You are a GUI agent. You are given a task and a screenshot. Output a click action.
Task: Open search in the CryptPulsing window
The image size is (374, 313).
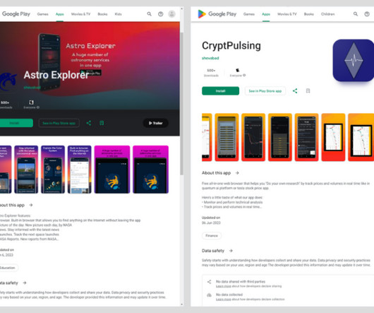356,14
